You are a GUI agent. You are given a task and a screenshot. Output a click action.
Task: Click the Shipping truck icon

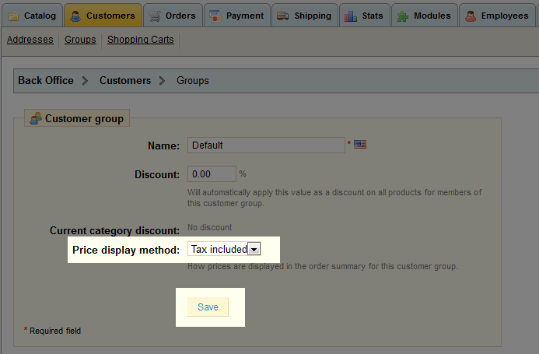[282, 16]
